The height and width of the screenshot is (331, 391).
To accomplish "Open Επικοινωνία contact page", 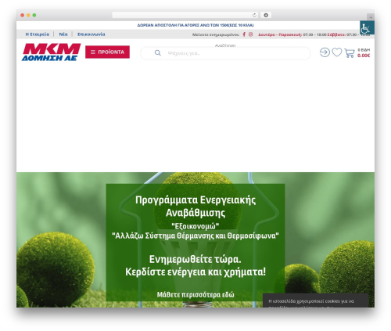I will click(91, 34).
